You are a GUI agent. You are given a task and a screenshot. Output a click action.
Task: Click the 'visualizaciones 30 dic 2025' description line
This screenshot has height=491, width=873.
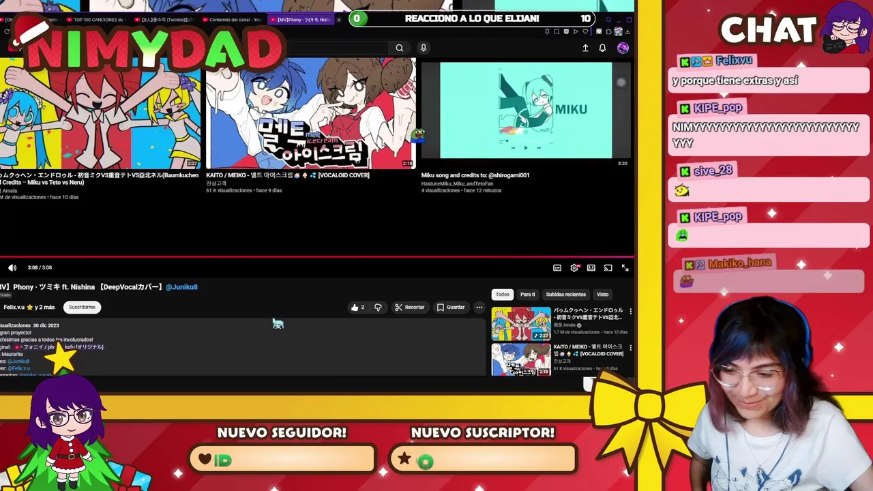(x=29, y=325)
